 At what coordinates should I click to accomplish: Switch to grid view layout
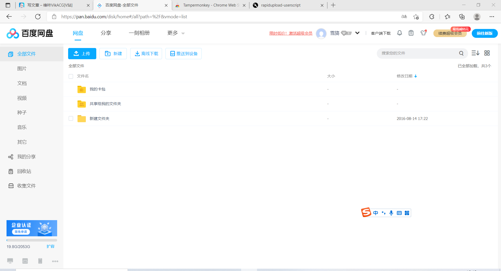(x=487, y=53)
